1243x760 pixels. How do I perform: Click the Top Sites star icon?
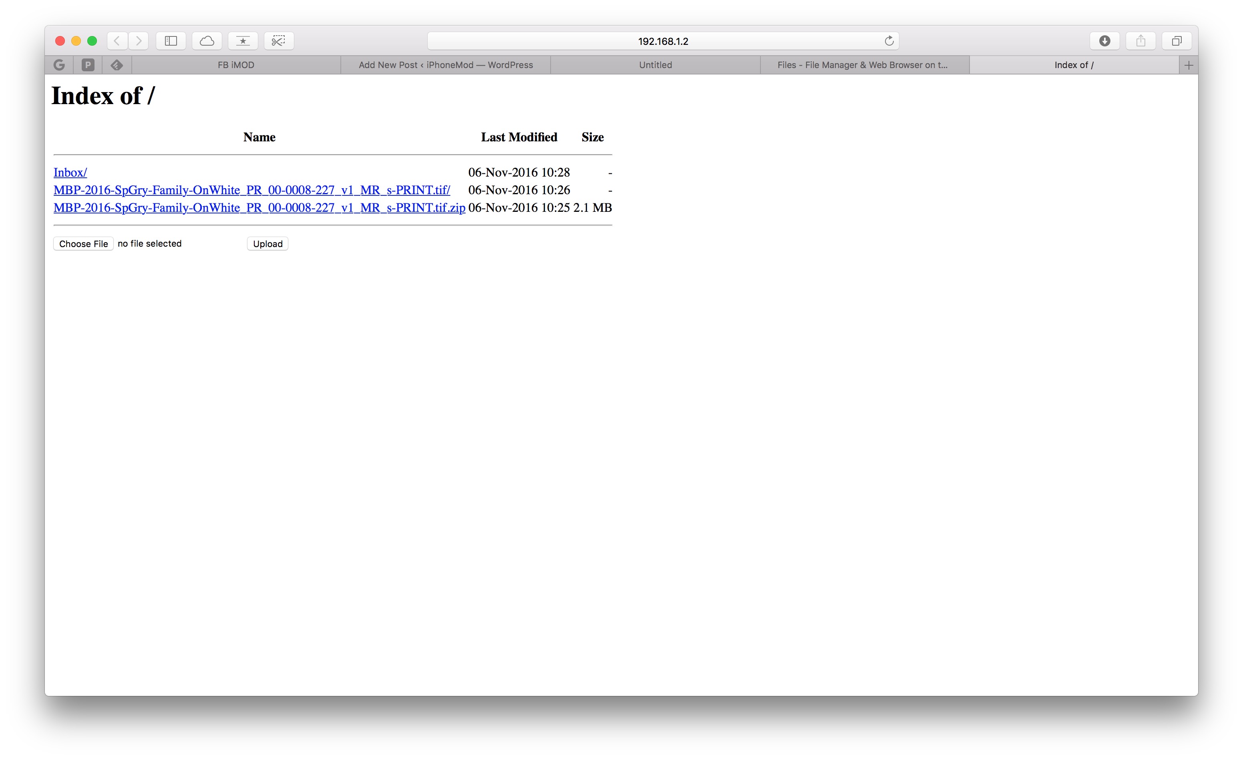click(243, 41)
